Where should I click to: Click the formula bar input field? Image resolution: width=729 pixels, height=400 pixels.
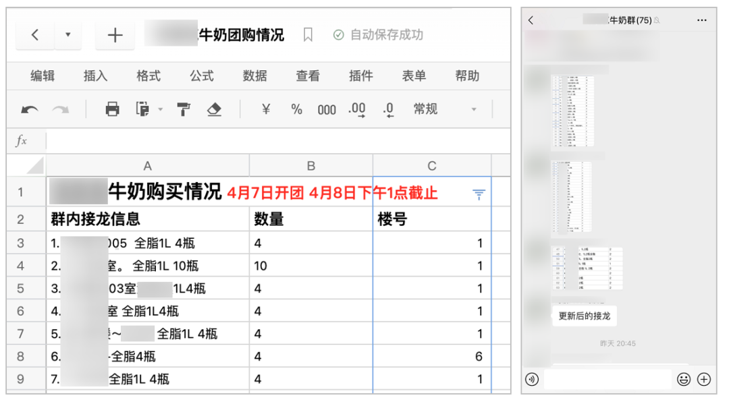(x=270, y=141)
